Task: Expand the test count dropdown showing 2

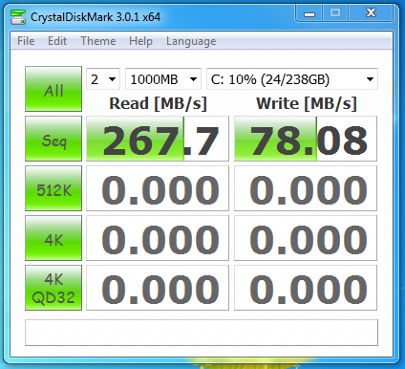Action: coord(103,79)
